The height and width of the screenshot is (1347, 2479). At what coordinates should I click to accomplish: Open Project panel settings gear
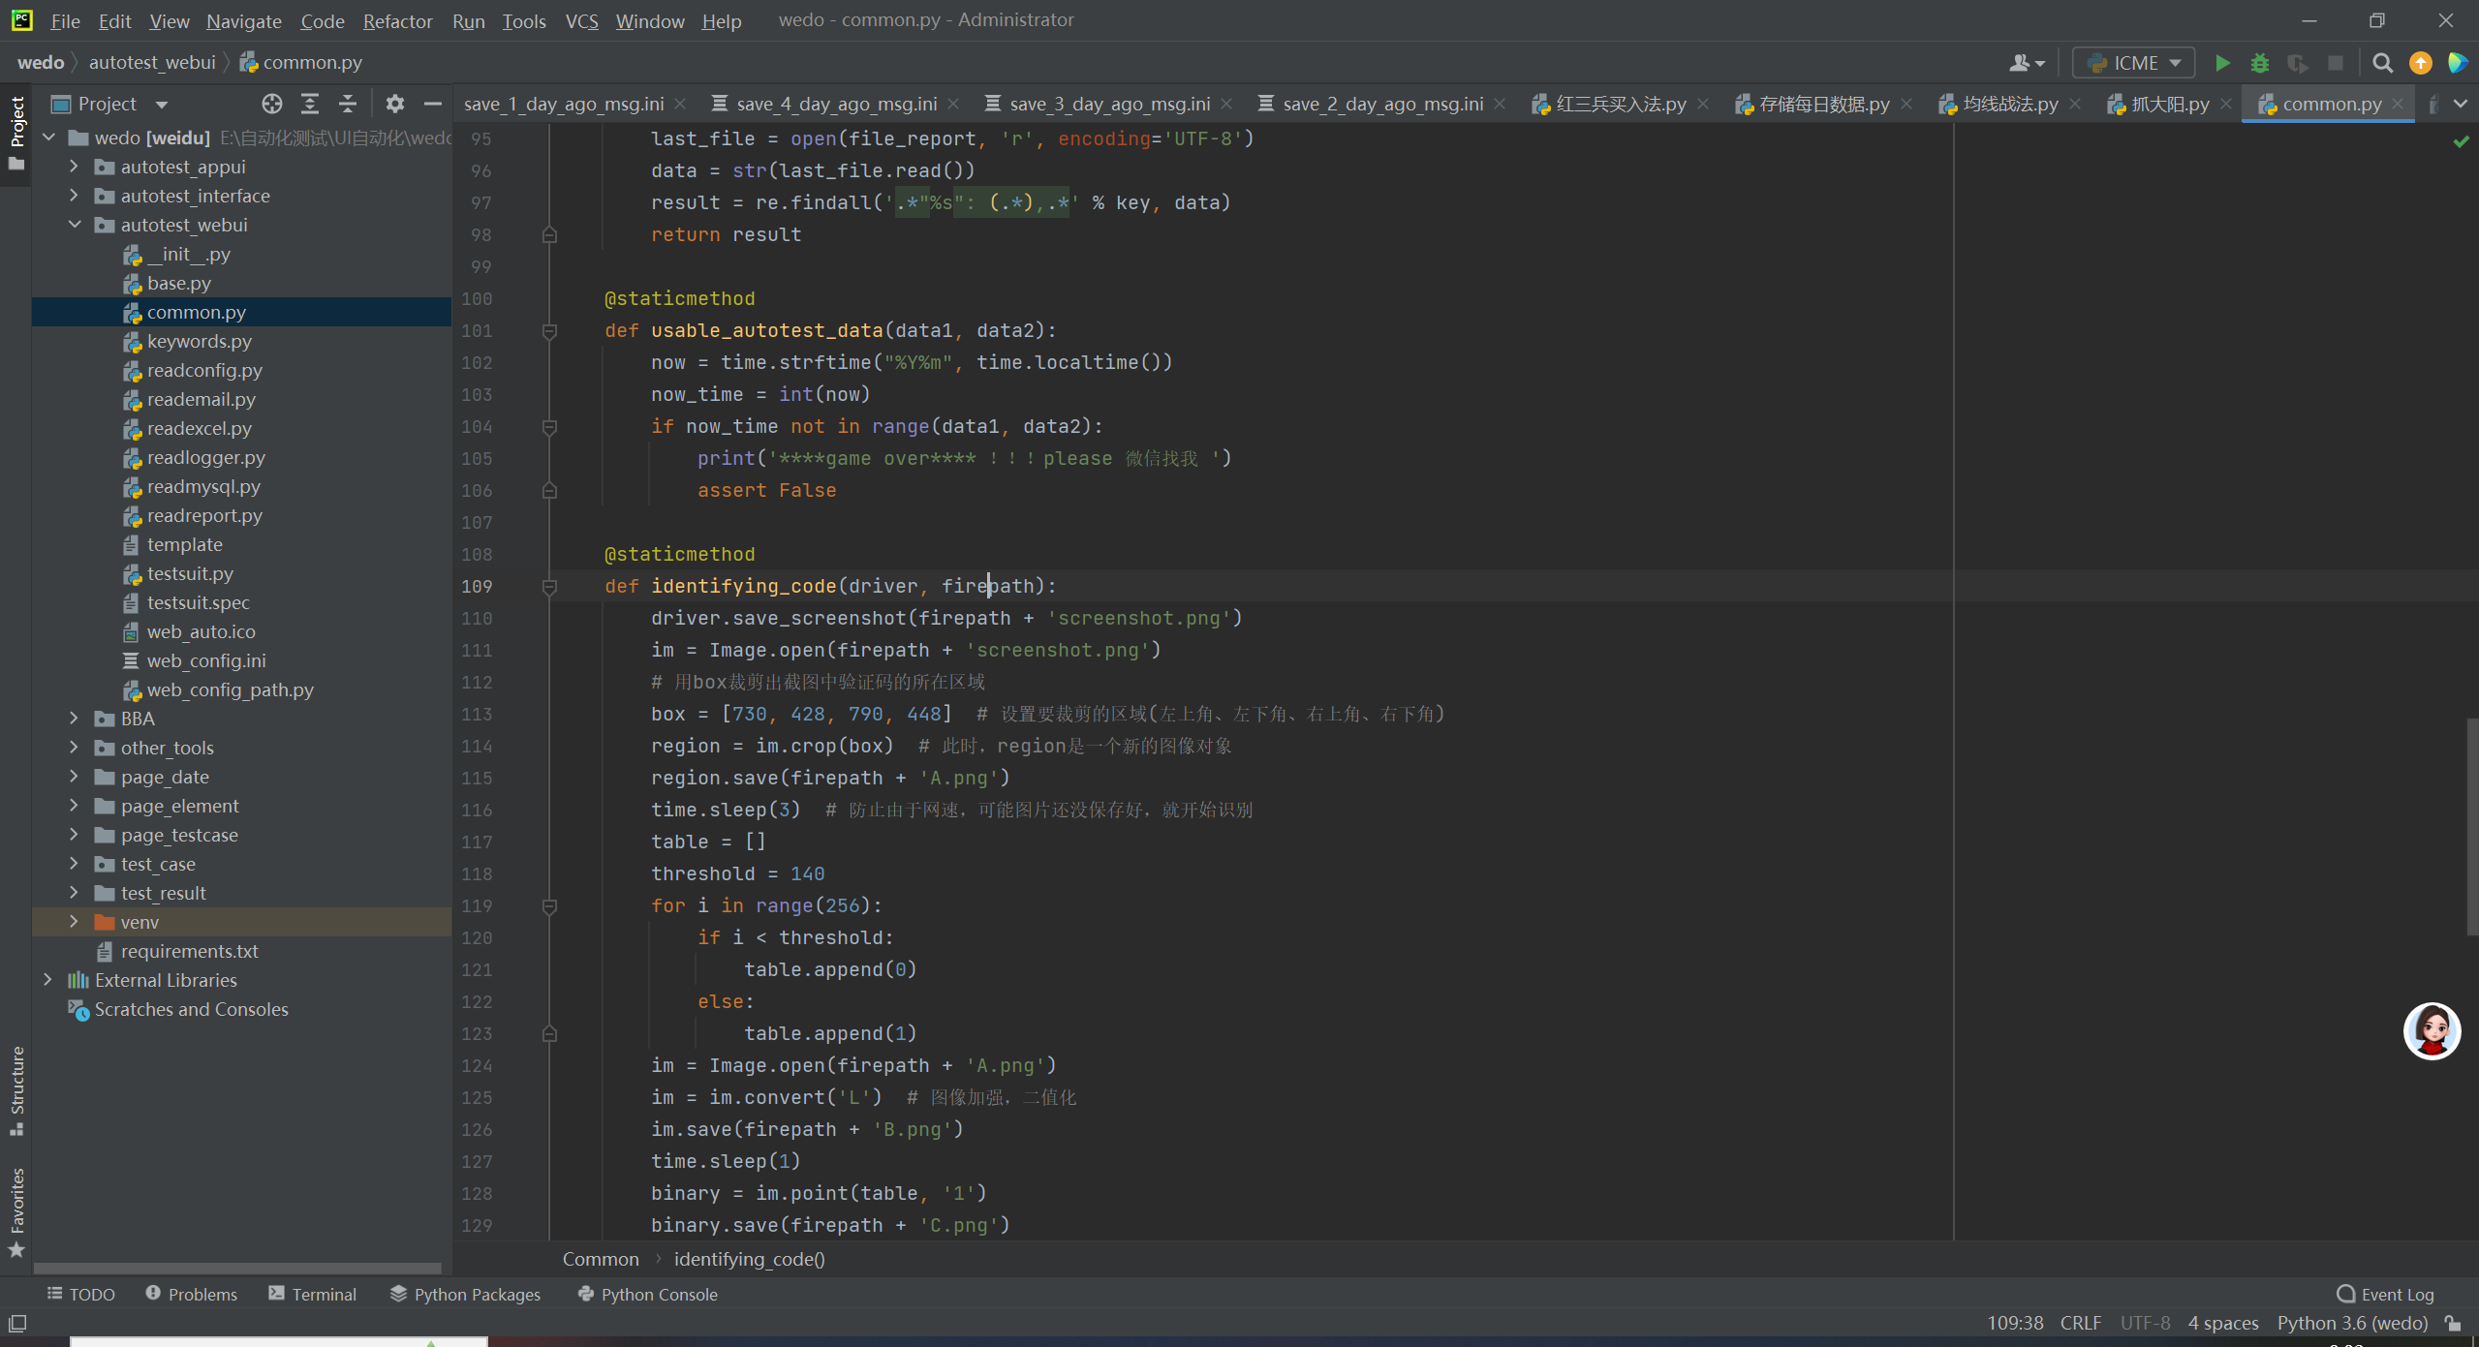tap(394, 104)
